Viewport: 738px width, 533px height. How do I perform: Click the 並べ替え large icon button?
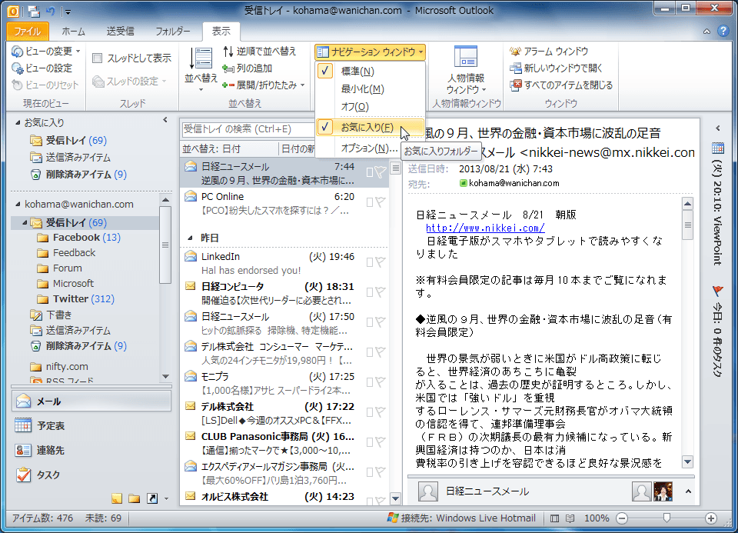click(x=201, y=68)
